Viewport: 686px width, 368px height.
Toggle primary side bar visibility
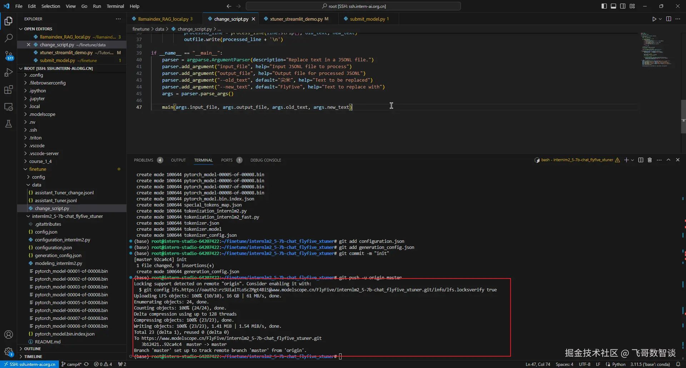tap(604, 6)
